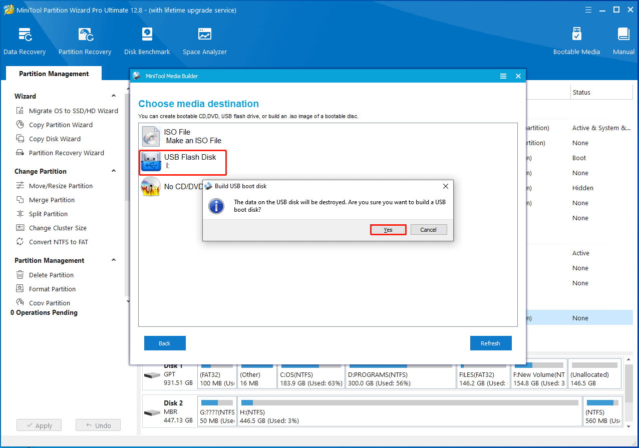The width and height of the screenshot is (639, 448).
Task: Open the Disk Benchmark tool
Action: click(x=147, y=41)
